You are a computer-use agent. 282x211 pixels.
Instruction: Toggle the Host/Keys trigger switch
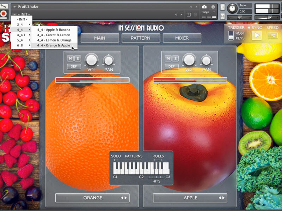click(x=231, y=36)
